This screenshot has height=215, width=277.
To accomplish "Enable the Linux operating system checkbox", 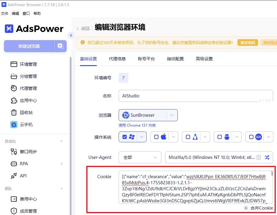I will [x=188, y=137].
